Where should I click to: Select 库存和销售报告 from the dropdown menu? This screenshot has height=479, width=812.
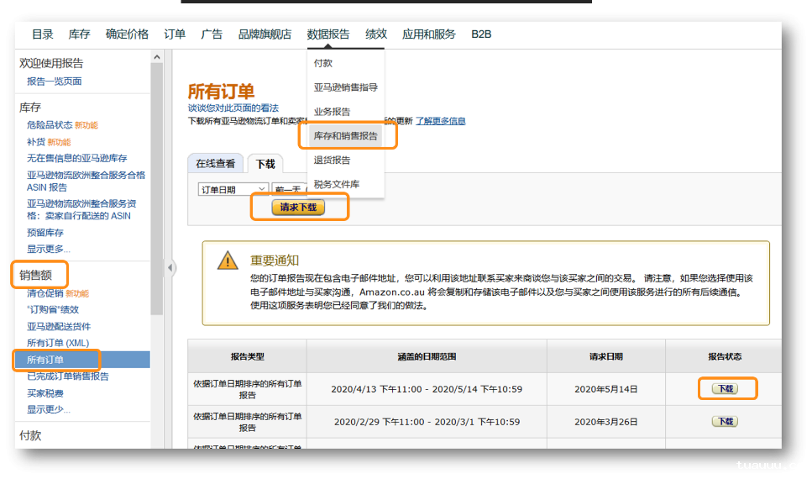[345, 135]
